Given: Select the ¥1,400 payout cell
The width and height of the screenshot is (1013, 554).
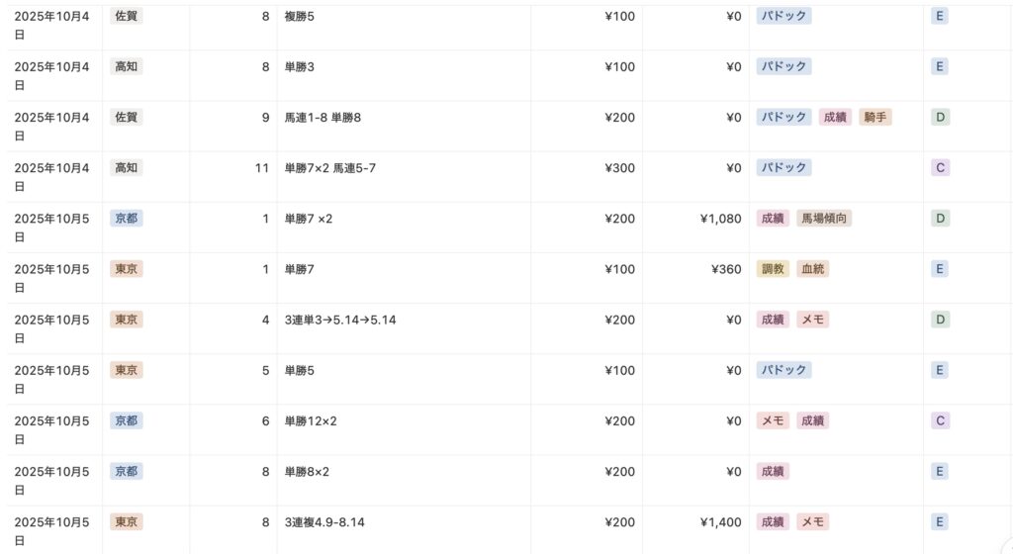Looking at the screenshot, I should (720, 522).
